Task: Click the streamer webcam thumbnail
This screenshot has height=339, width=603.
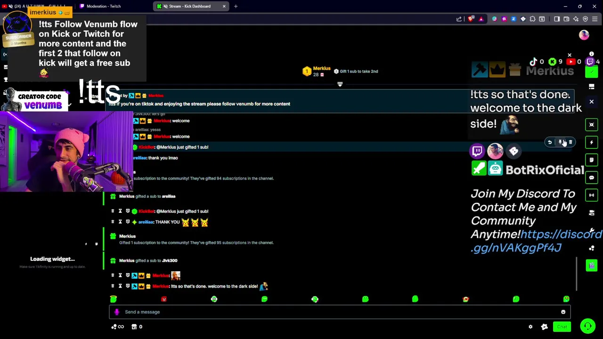Action: coord(66,151)
